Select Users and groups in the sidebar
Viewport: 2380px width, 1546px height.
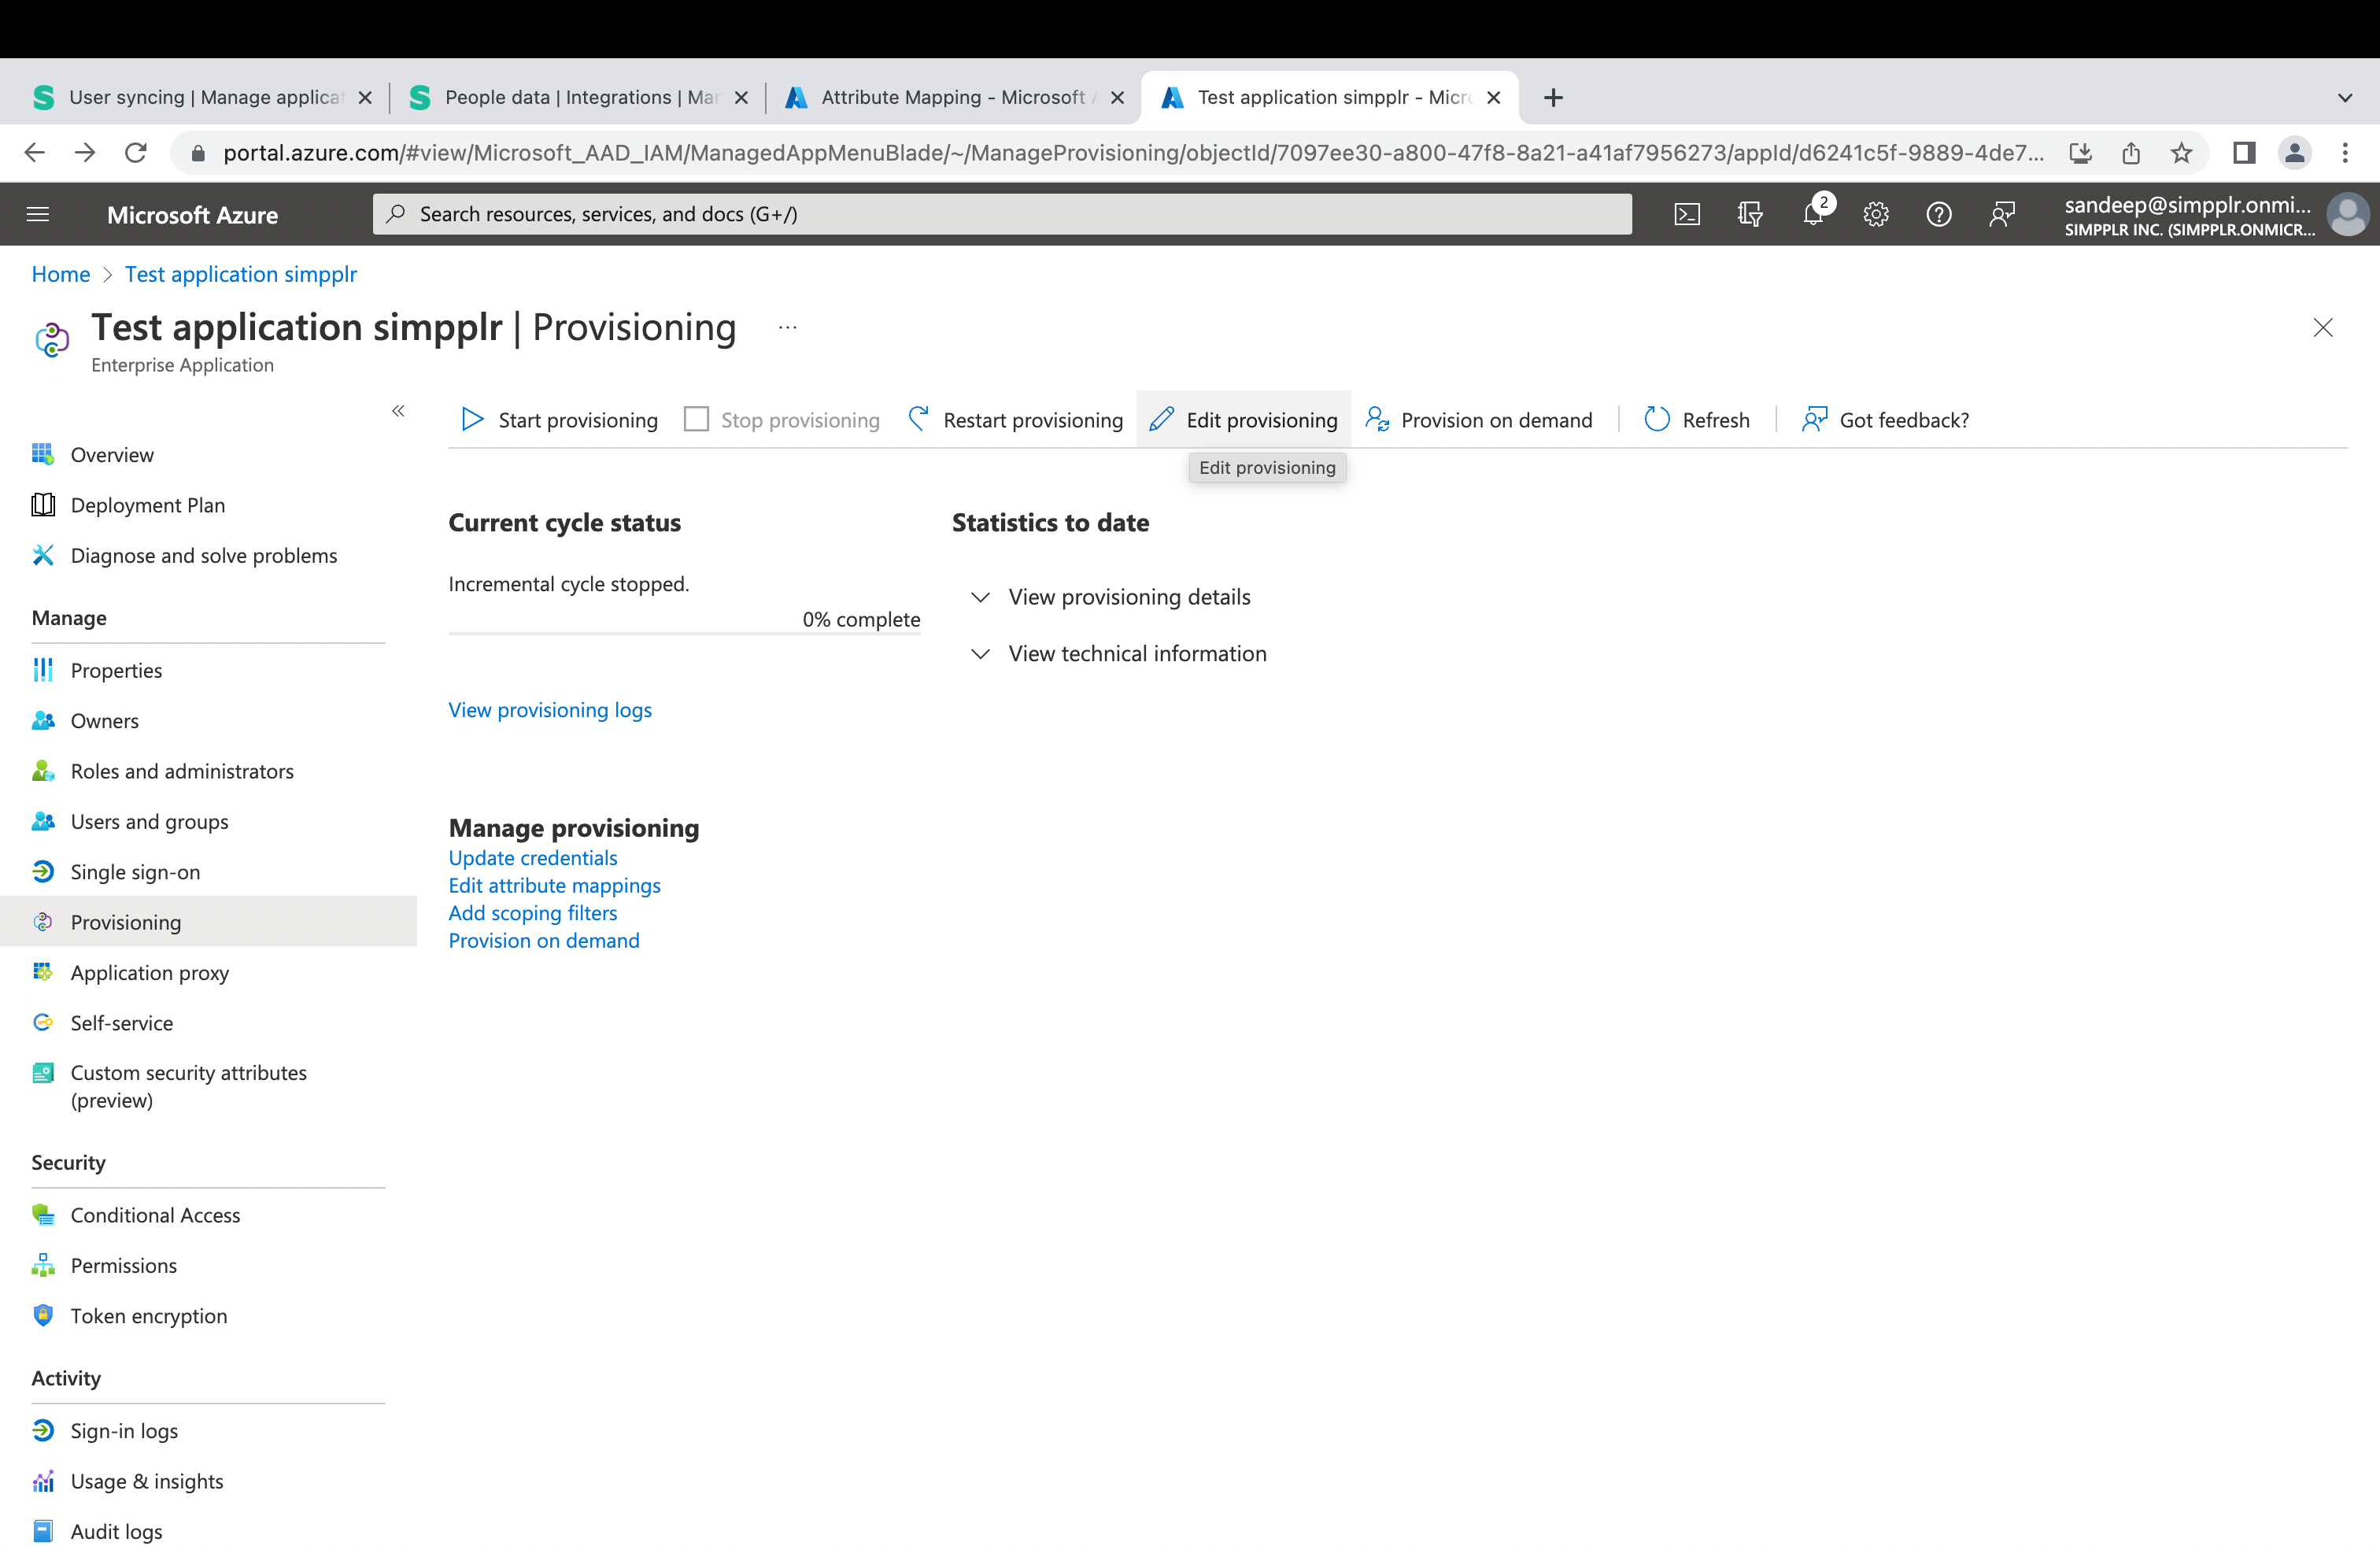click(149, 821)
